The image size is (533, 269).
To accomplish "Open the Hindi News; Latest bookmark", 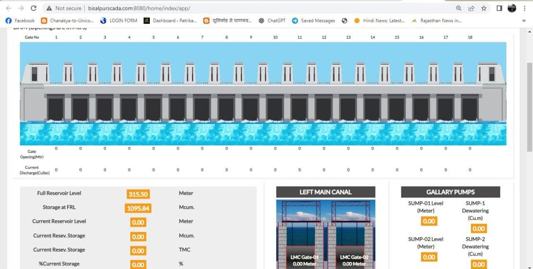I will tap(379, 20).
